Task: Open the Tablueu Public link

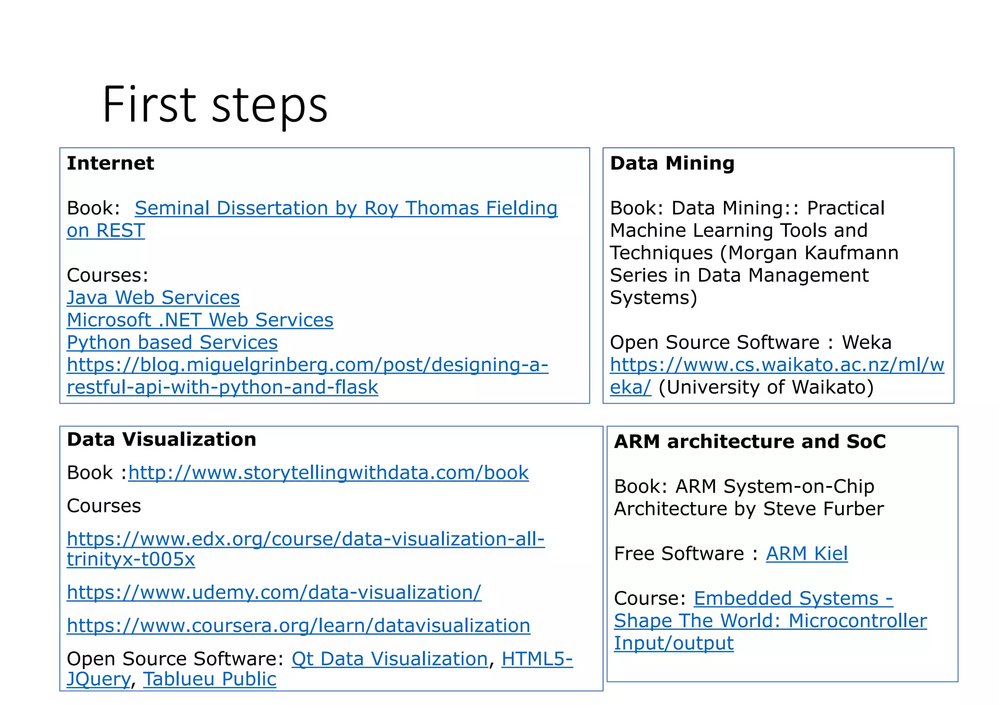Action: point(210,679)
